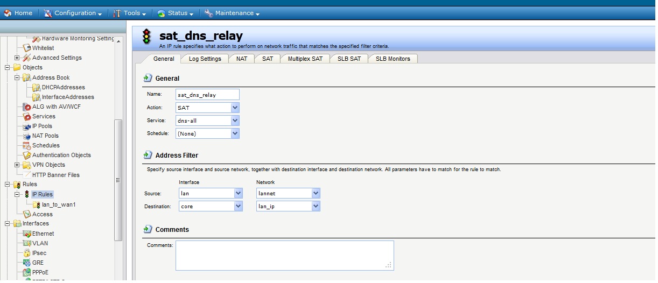This screenshot has width=658, height=283.
Task: Click the IP Rules traffic light icon
Action: tap(27, 194)
